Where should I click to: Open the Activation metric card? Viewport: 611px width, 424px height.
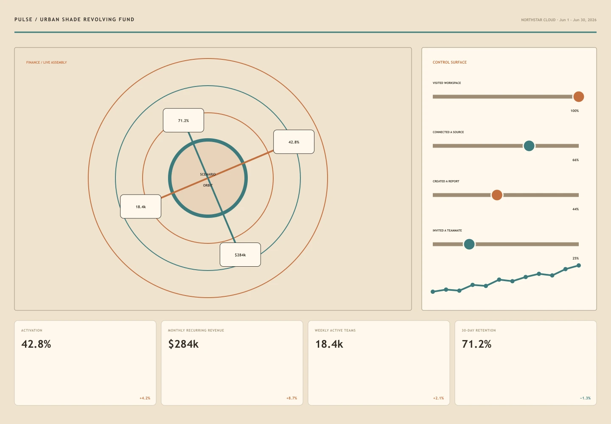point(85,363)
